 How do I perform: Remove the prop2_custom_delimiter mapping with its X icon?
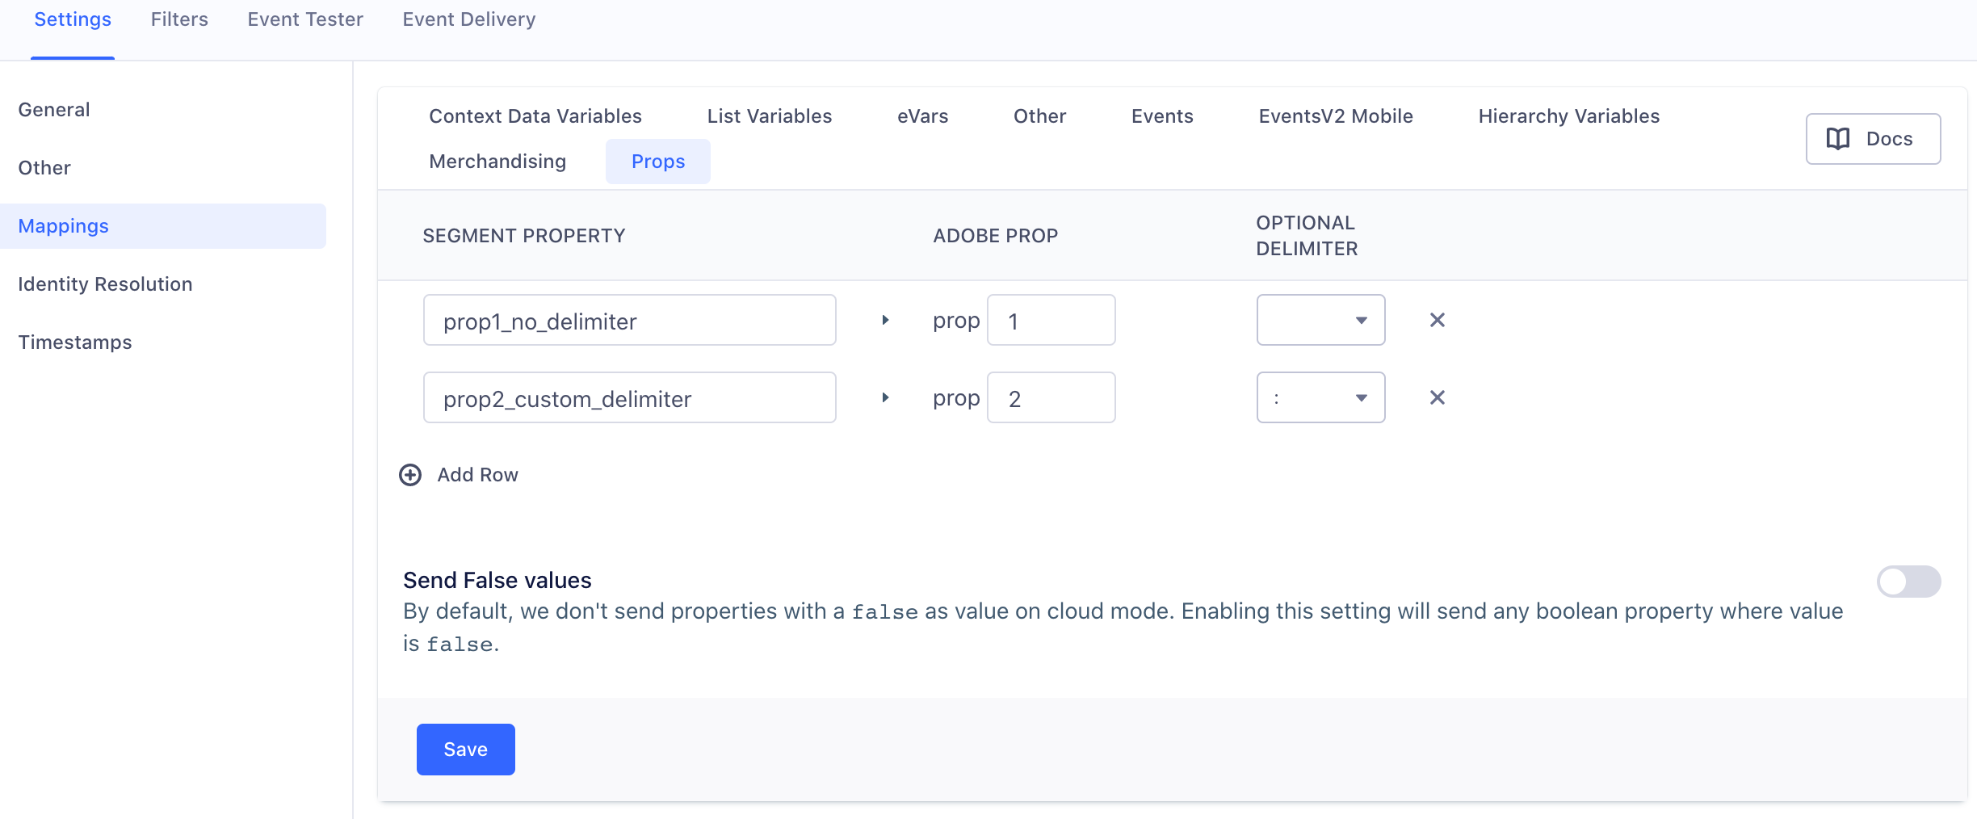(x=1437, y=397)
